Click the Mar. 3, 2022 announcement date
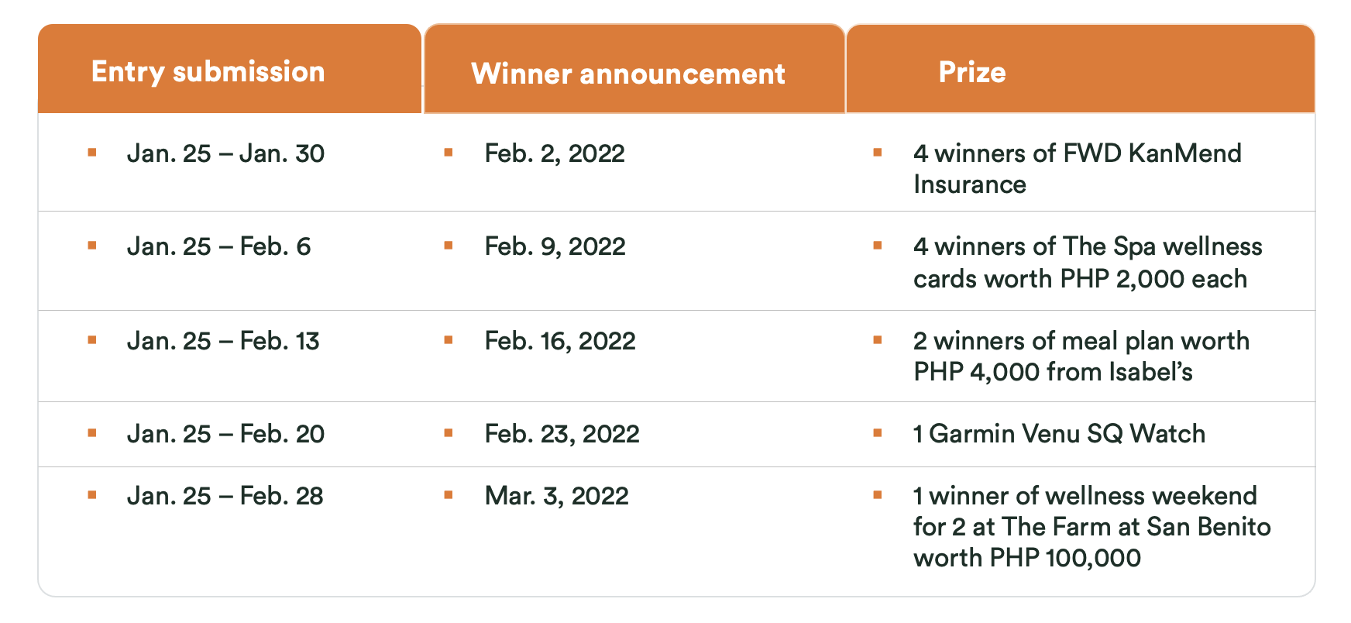 (556, 496)
